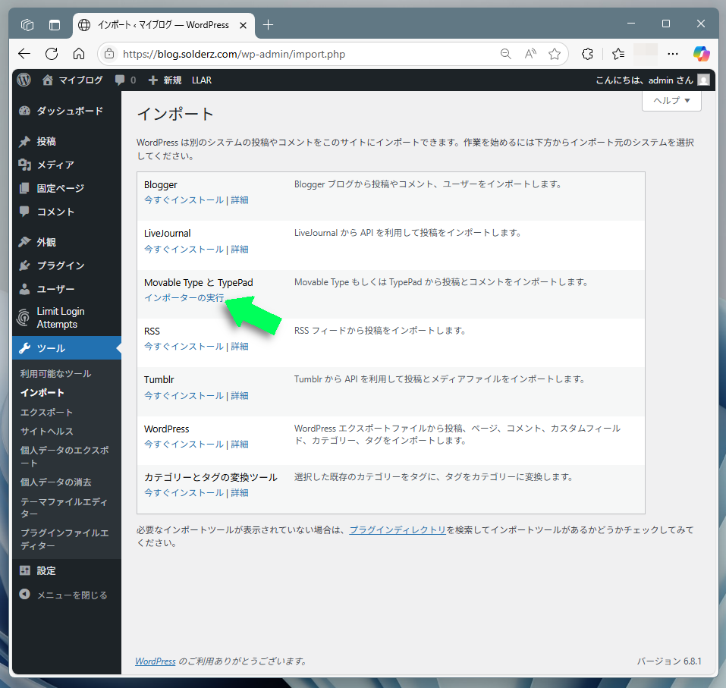Go to browser home page icon

click(79, 54)
